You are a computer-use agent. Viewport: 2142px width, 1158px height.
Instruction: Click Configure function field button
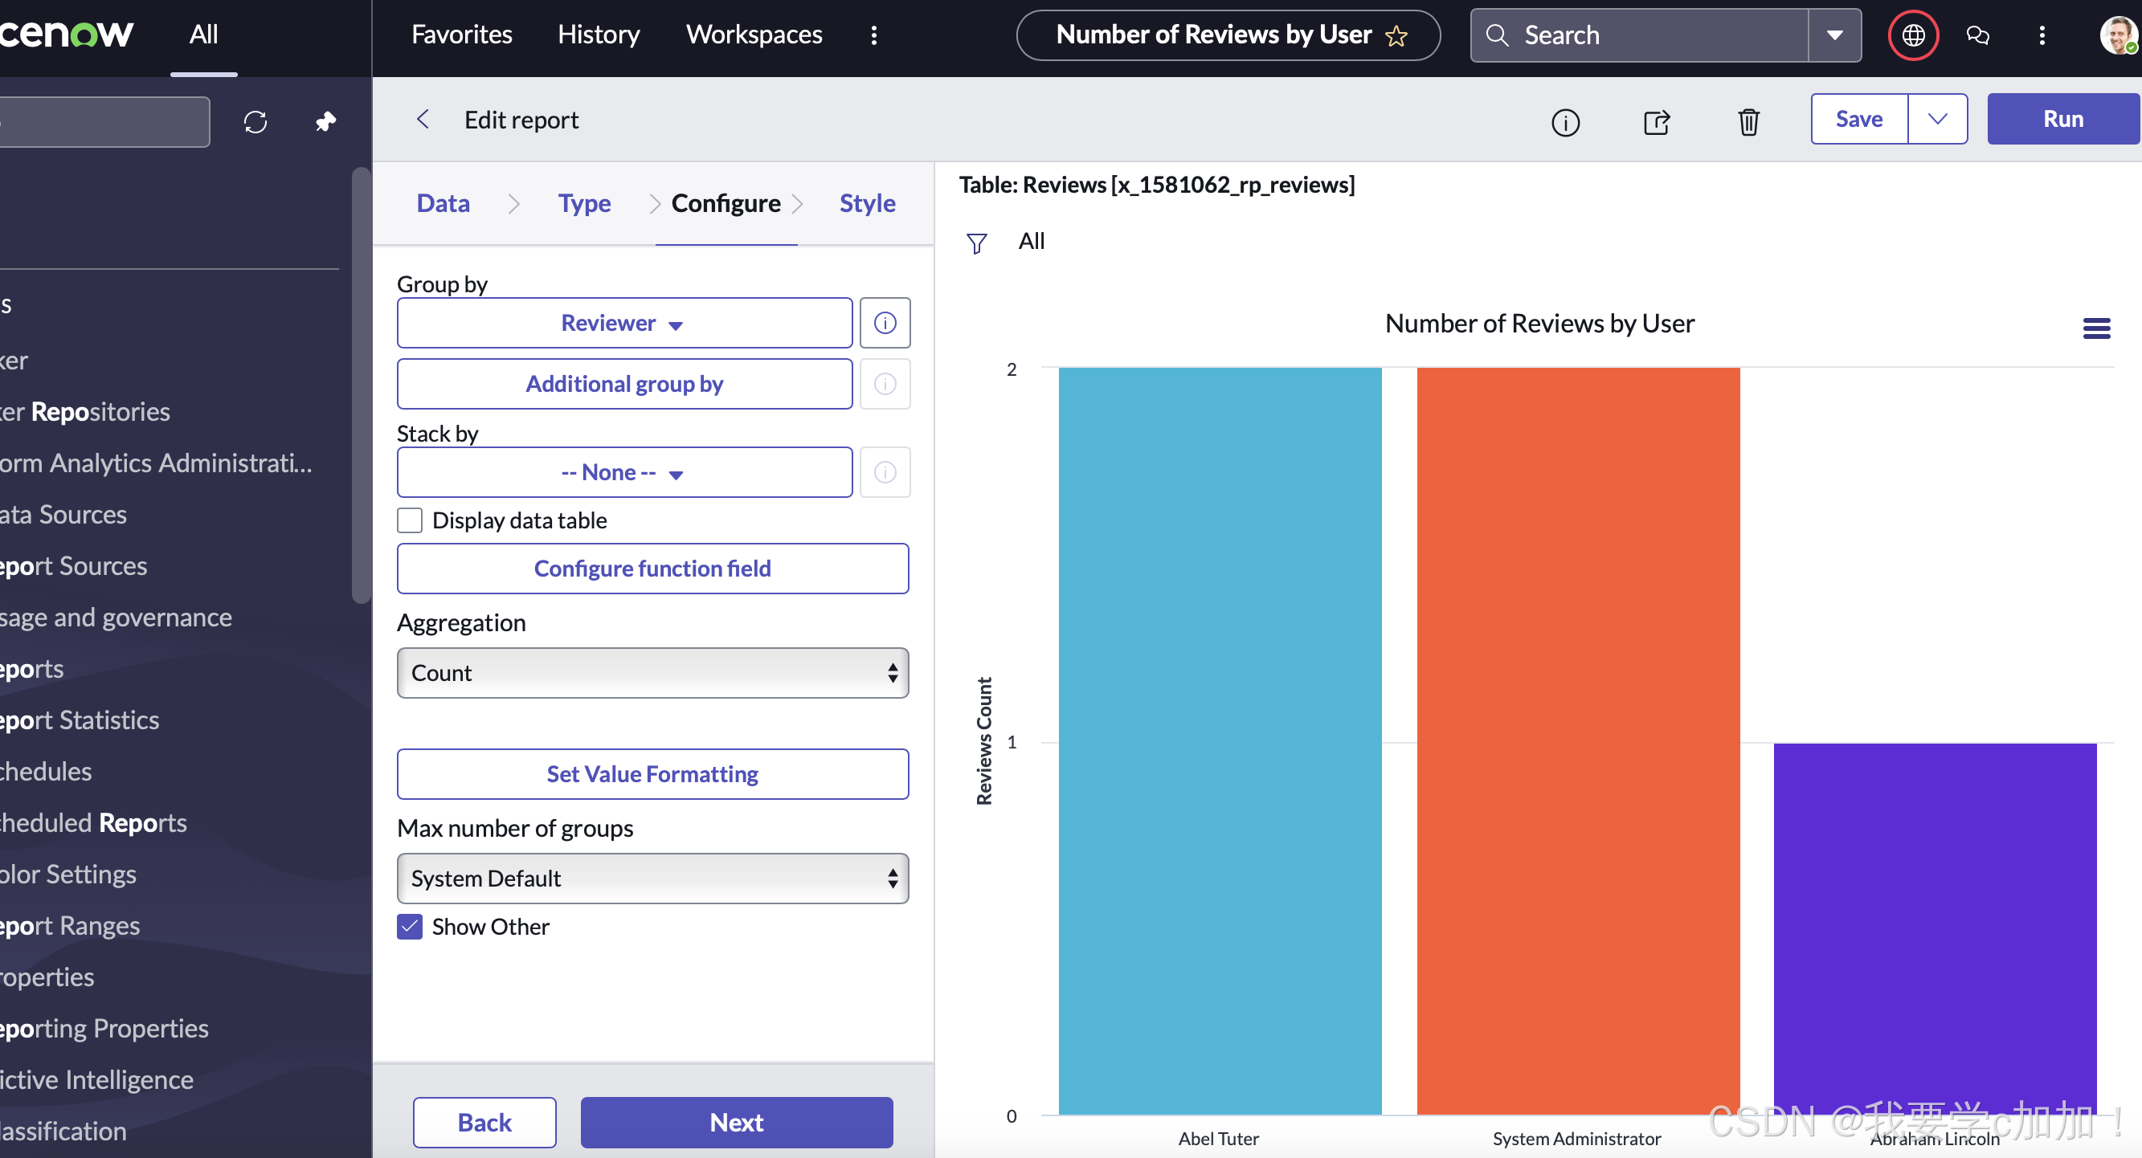(x=652, y=569)
